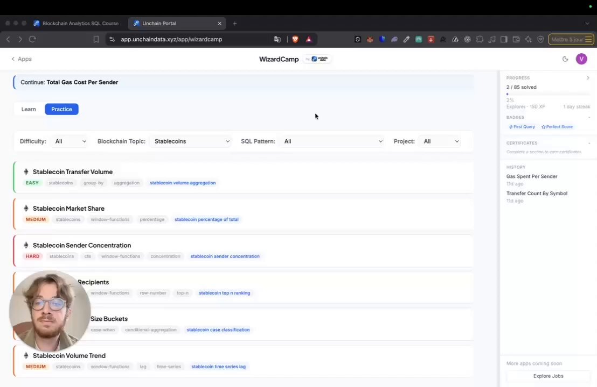Open Gas Spent Per Sender history entry
The height and width of the screenshot is (387, 597).
(x=532, y=180)
